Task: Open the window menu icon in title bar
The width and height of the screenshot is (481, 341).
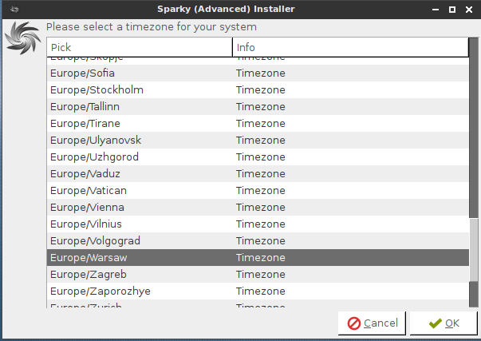Action: tap(14, 10)
